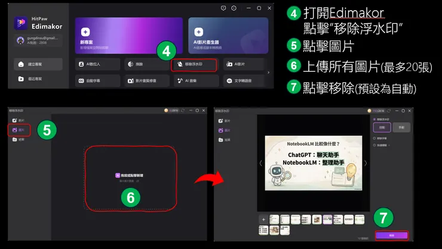Maximize the loaded watermark removal window

coord(403,110)
